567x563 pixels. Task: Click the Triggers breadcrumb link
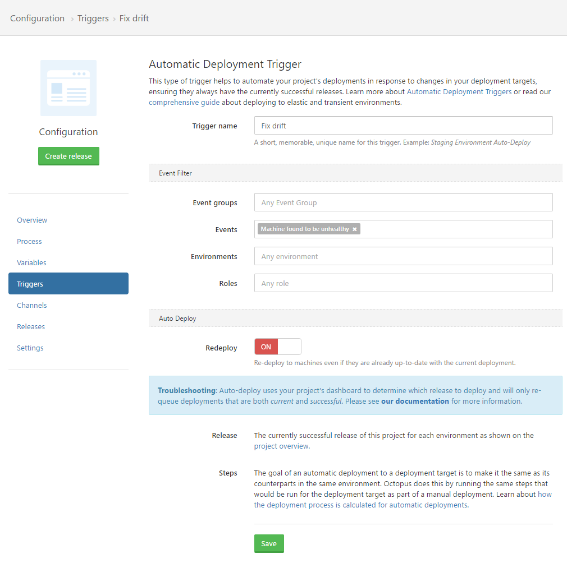click(93, 19)
